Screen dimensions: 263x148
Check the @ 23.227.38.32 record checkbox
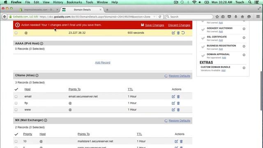(16, 33)
